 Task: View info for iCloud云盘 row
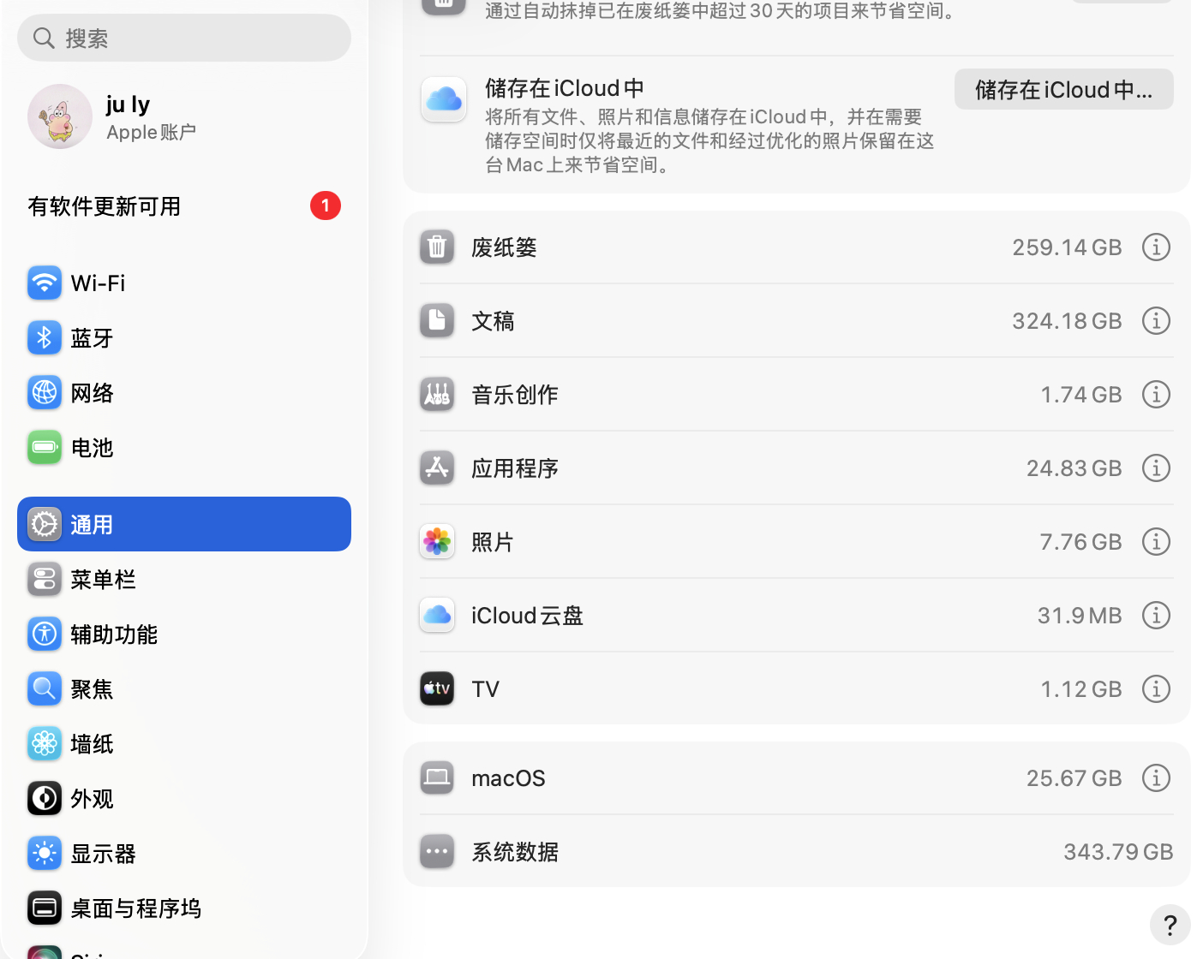click(1156, 616)
